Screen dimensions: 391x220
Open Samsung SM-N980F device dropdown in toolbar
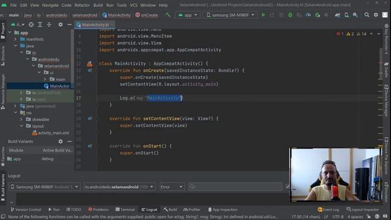pos(230,15)
